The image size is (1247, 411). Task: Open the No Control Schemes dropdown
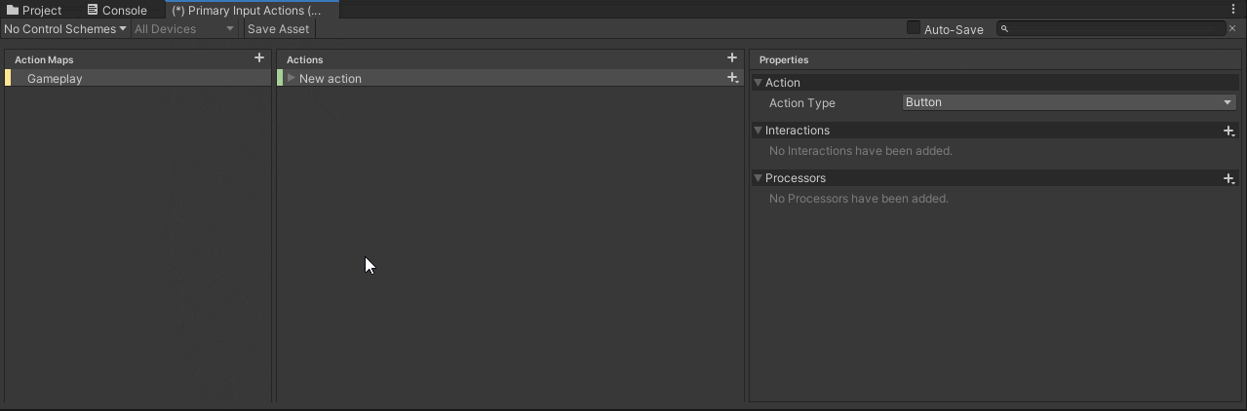click(x=65, y=29)
